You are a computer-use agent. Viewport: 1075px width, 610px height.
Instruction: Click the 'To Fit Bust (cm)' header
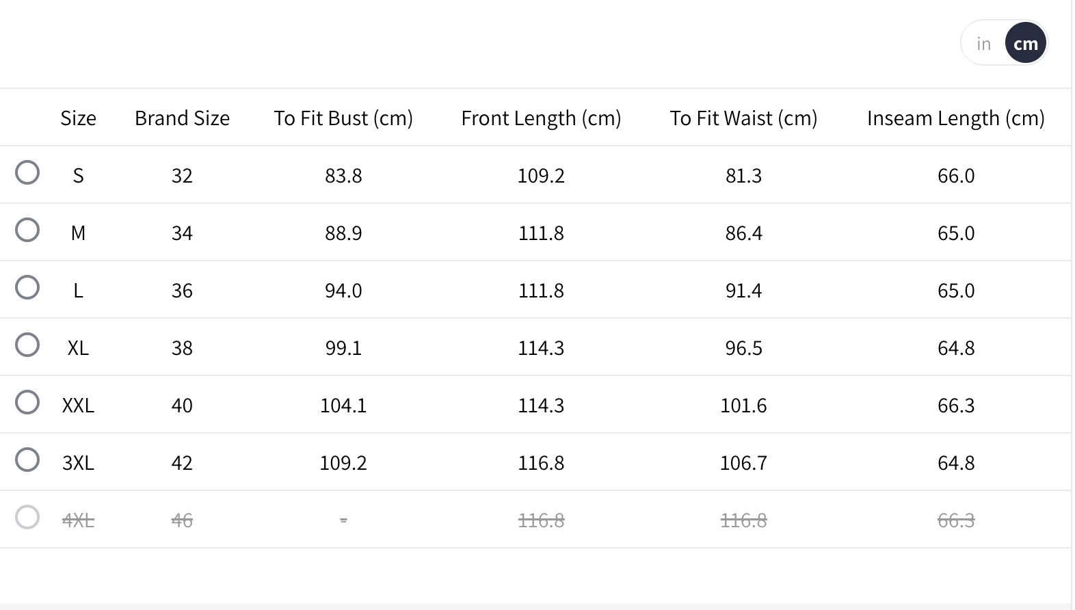tap(343, 118)
